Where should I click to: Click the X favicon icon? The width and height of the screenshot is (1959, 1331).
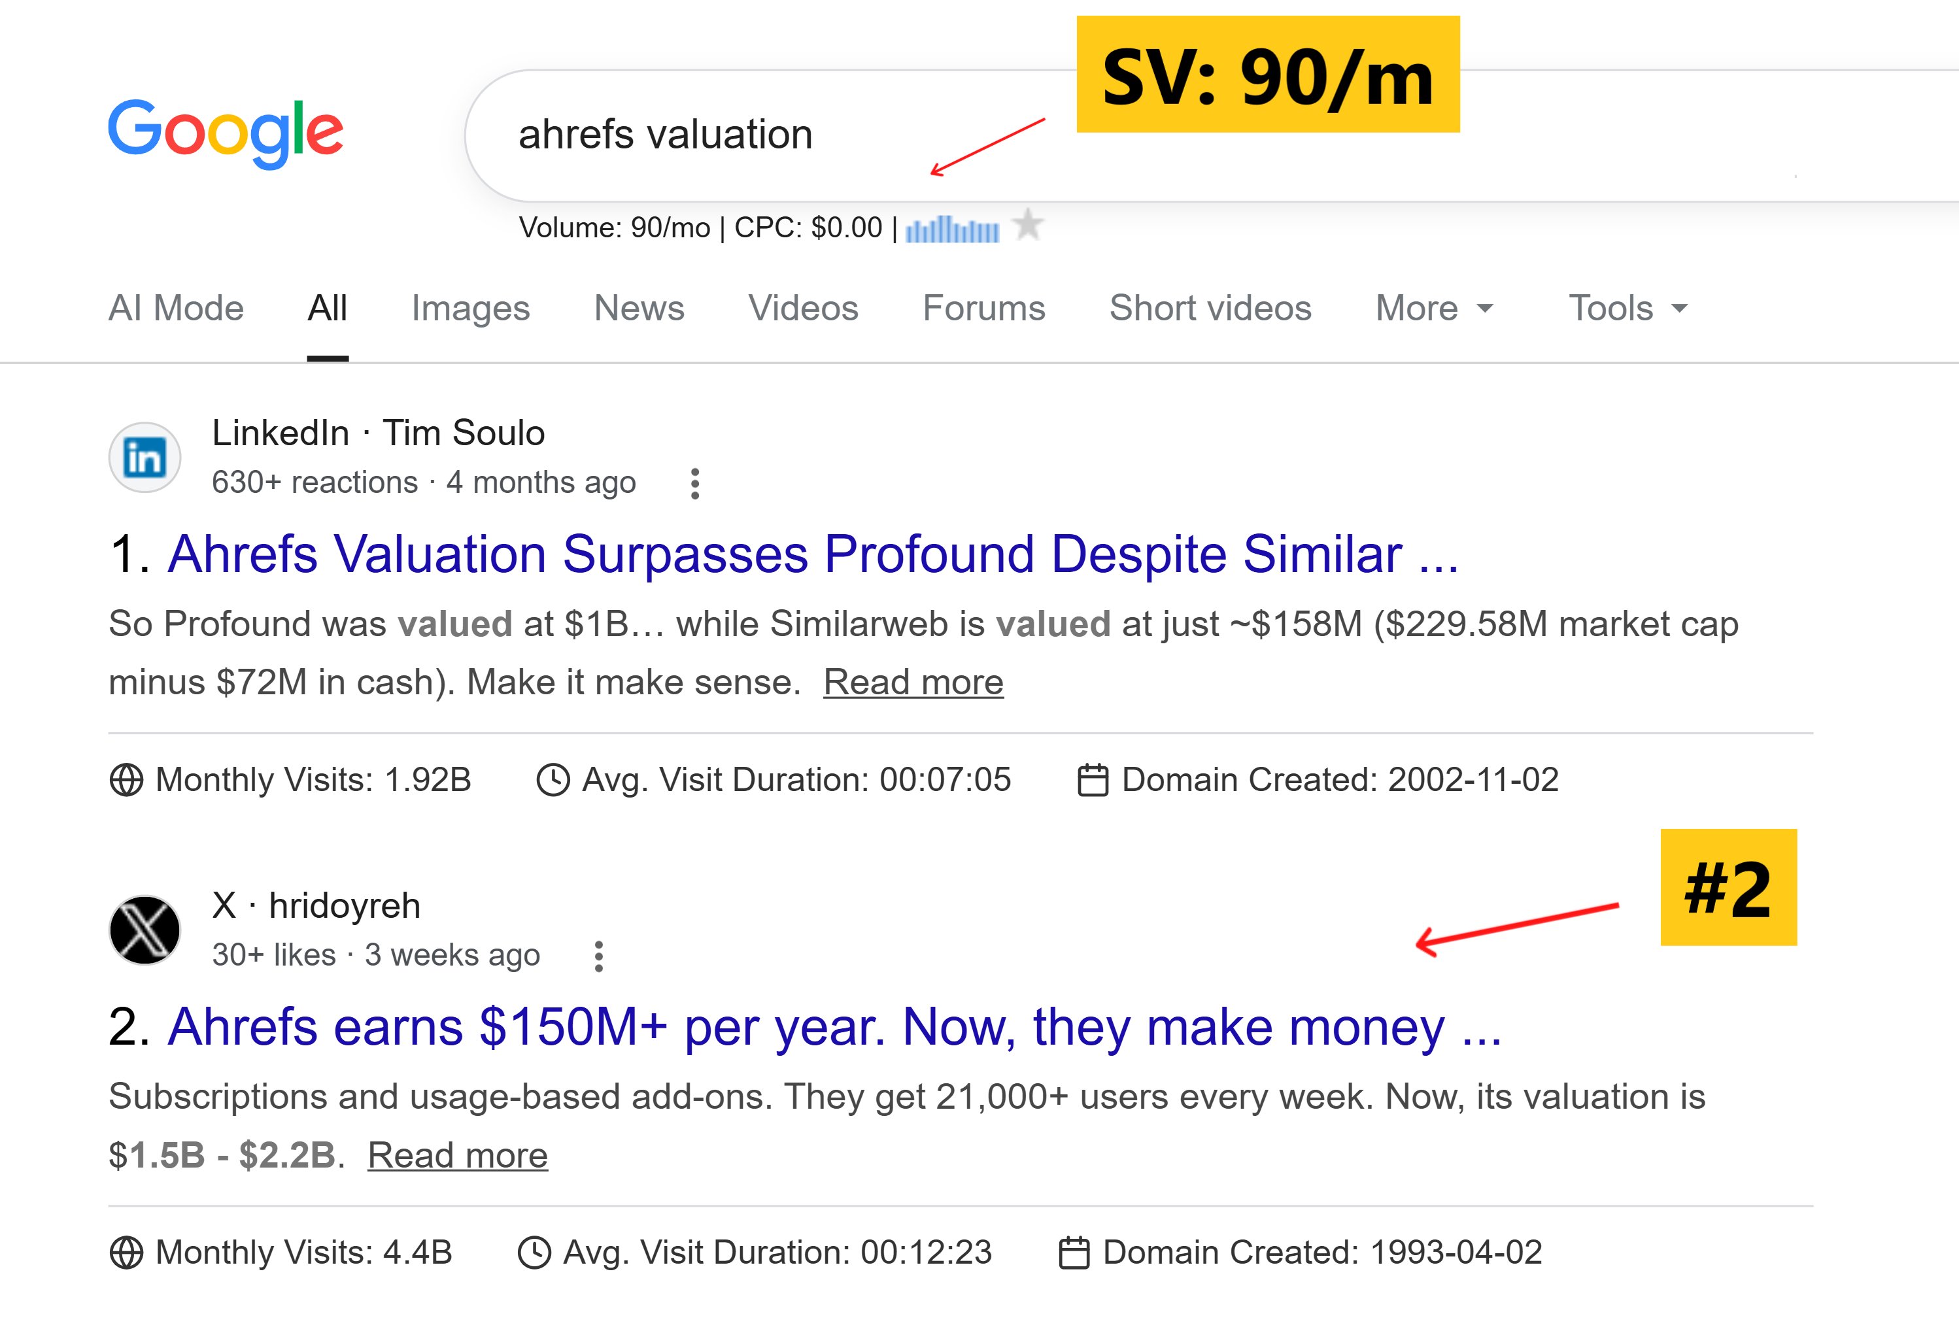click(144, 930)
